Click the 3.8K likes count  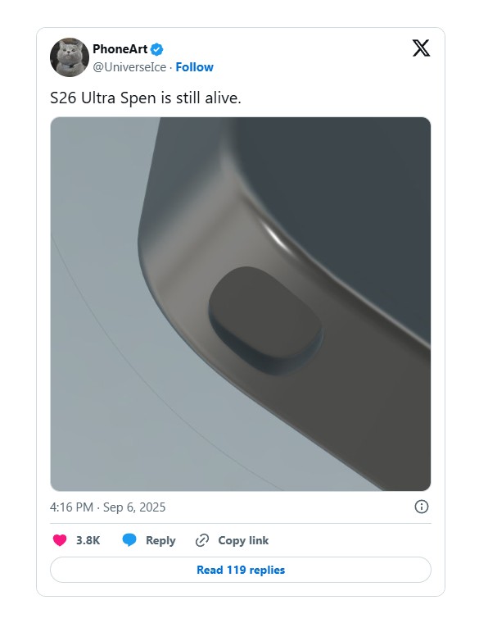point(88,540)
